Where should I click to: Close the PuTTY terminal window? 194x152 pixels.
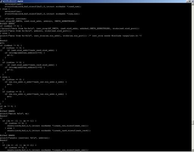click(x=192, y=1)
